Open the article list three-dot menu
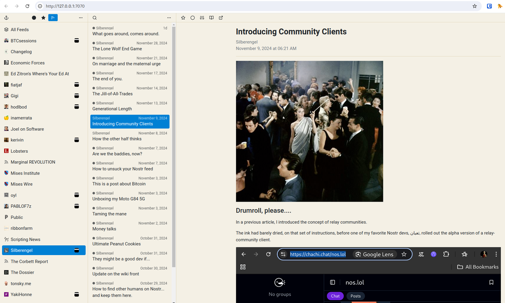Viewport: 505px width, 303px height. pyautogui.click(x=169, y=18)
